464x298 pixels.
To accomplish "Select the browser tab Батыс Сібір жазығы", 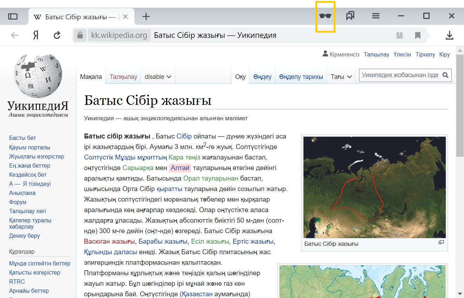I will pos(81,16).
